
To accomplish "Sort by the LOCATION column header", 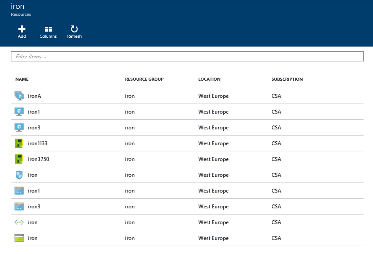I will [x=210, y=79].
